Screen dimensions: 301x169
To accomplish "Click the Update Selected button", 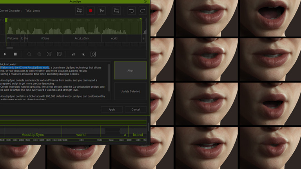I will pos(130,91).
